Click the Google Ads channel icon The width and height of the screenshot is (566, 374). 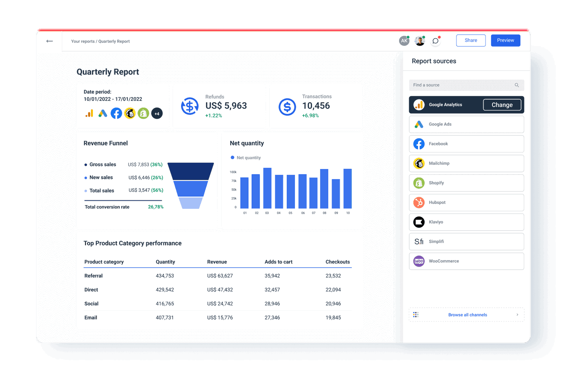418,124
